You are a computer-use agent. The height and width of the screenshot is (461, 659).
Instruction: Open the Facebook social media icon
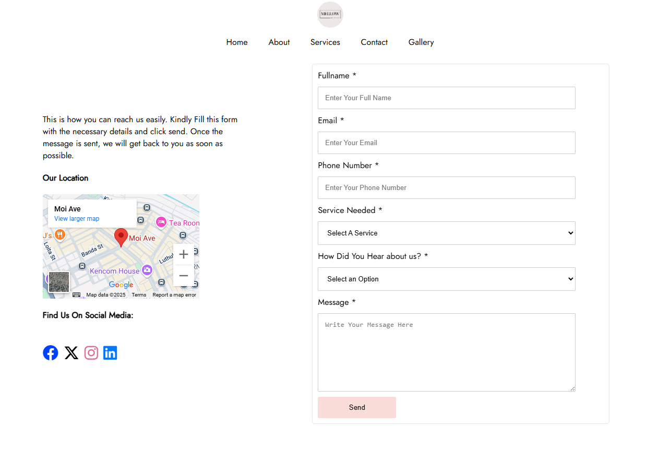[x=50, y=352]
